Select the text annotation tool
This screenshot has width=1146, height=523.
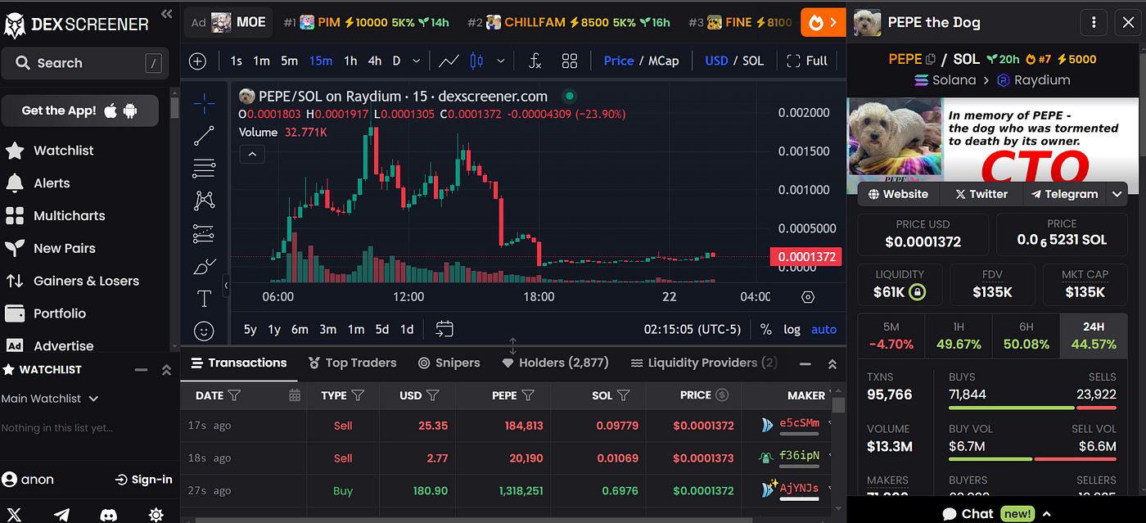[204, 298]
